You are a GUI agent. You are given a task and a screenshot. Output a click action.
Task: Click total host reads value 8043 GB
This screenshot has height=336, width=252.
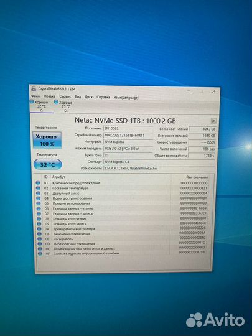[x=202, y=129]
